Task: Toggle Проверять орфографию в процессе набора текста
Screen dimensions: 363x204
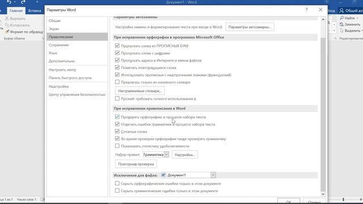Action: click(x=117, y=117)
